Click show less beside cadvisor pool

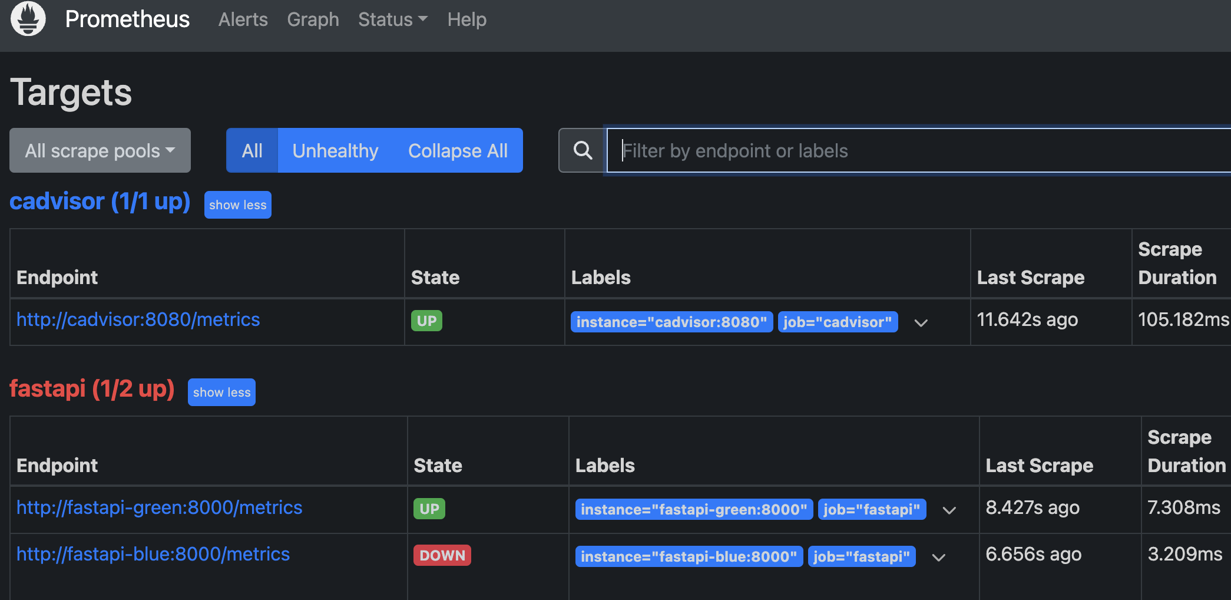point(237,205)
